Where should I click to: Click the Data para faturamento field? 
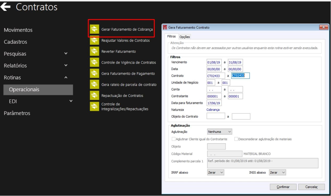click(x=214, y=103)
